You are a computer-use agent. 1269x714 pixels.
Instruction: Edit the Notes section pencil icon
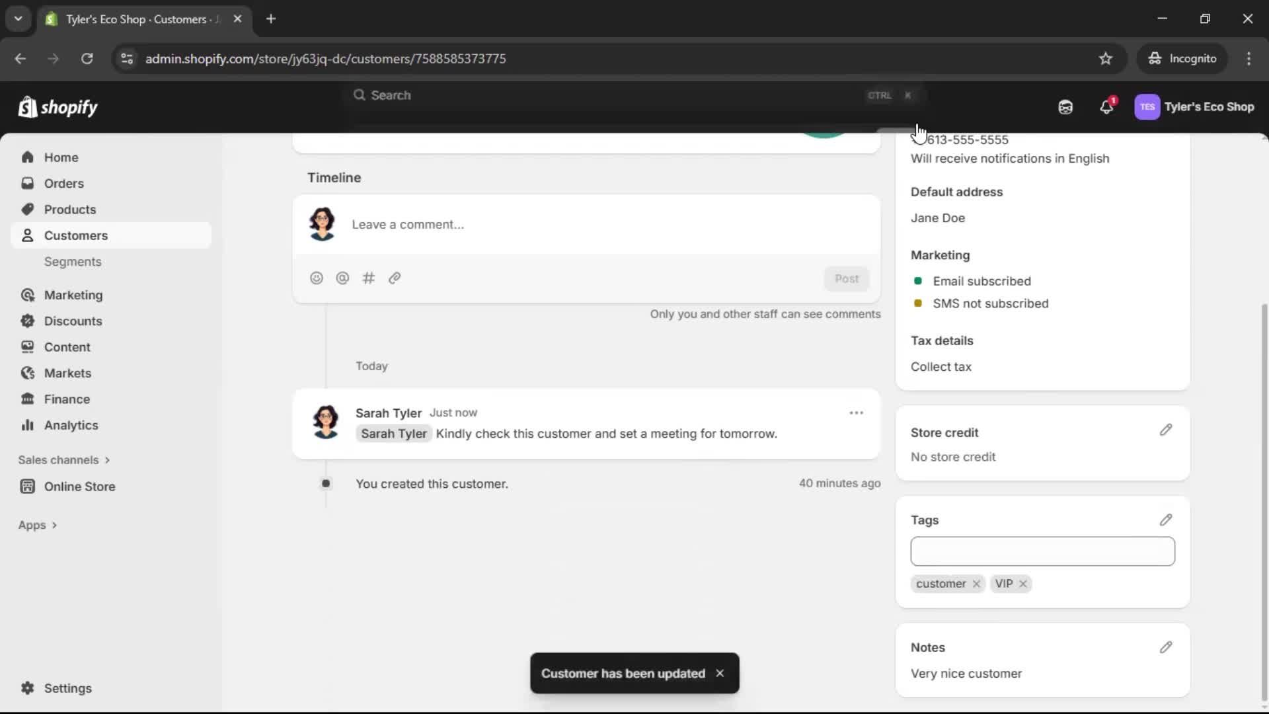click(1166, 647)
